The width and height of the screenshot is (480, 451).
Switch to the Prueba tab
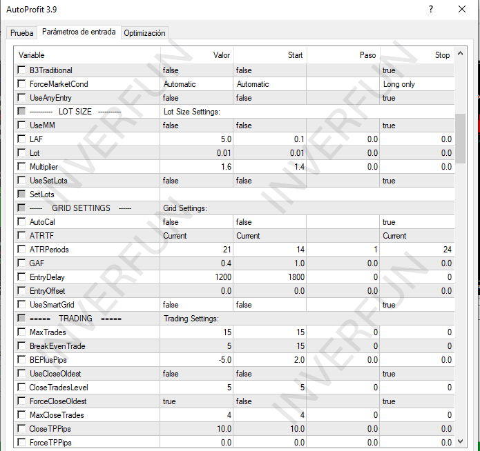pyautogui.click(x=21, y=33)
